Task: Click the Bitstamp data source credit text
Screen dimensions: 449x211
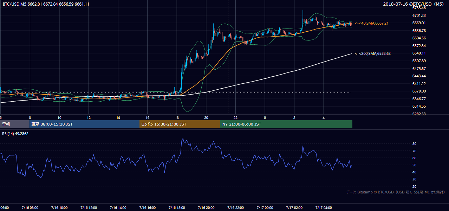Action: click(396, 192)
